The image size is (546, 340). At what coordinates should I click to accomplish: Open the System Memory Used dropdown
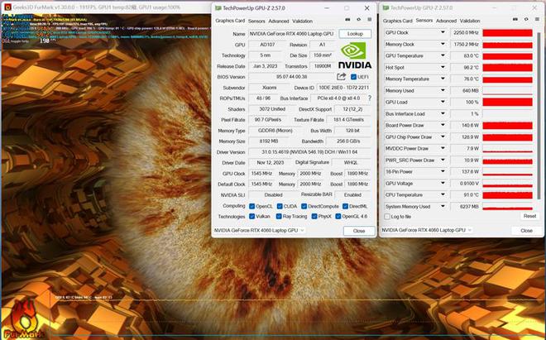(x=443, y=207)
